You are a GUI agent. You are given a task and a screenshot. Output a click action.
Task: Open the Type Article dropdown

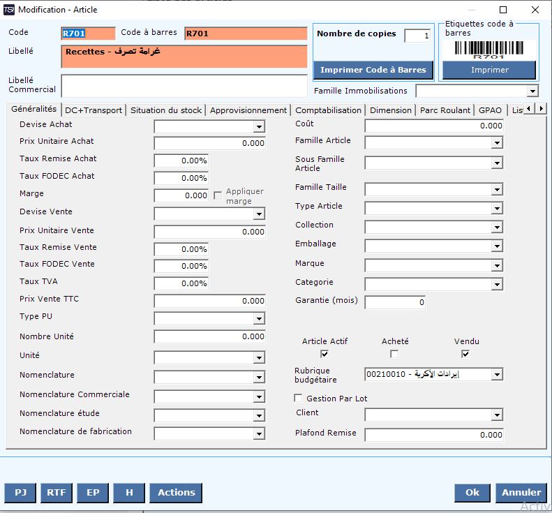pos(497,209)
